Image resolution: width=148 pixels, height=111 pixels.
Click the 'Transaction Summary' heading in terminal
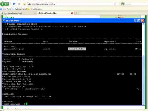tap(14, 54)
